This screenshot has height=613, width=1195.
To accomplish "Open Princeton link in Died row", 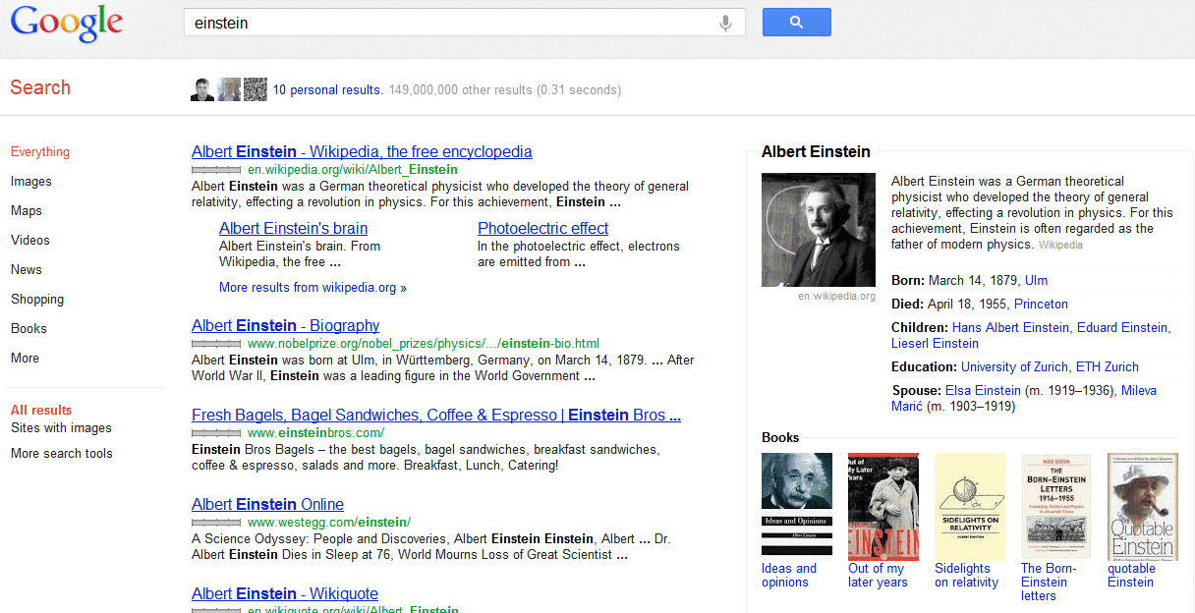I will tap(1041, 305).
